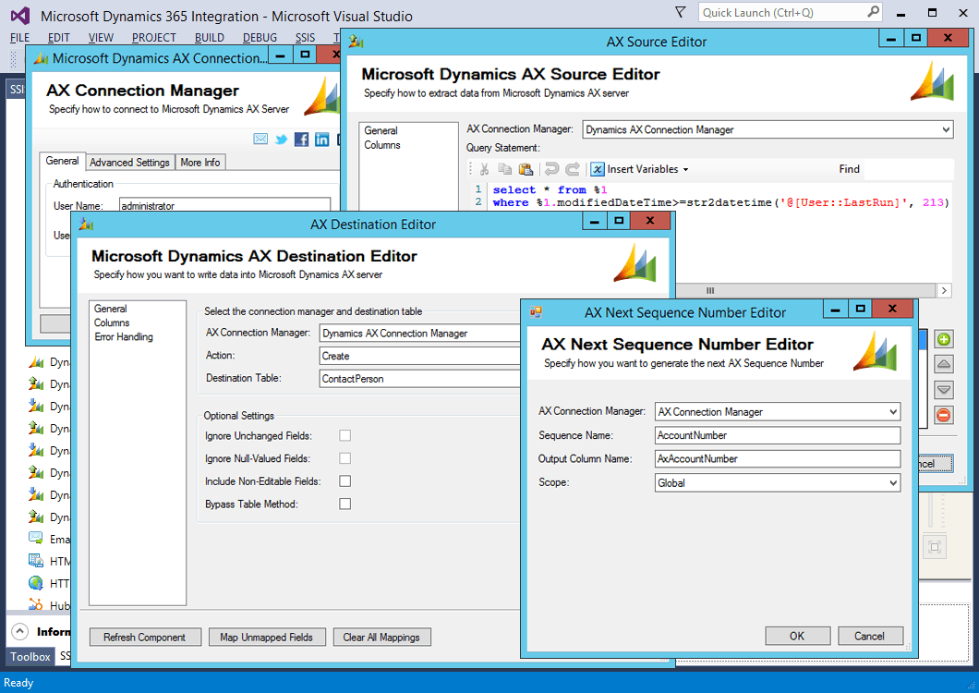Open the BUILD menu
This screenshot has height=693, width=979.
coord(209,38)
